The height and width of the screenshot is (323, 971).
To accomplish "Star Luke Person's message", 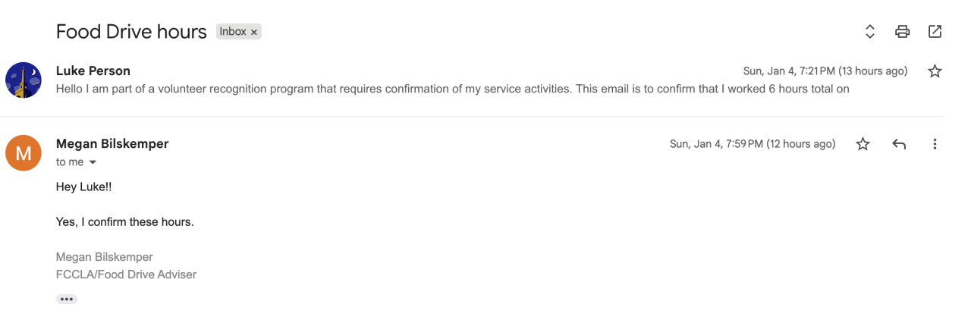I will [x=935, y=71].
